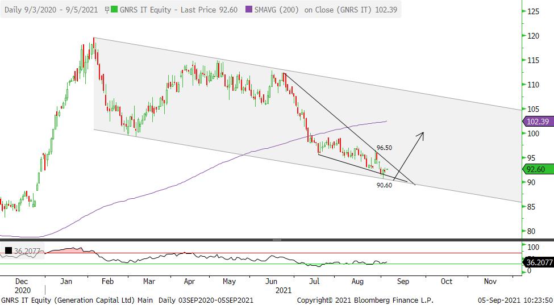
Task: Click the 'Feb' month label on time axis
Action: [107, 282]
